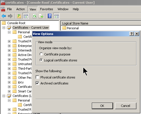Click the Certificates - Current User snap-in icon

9,28
